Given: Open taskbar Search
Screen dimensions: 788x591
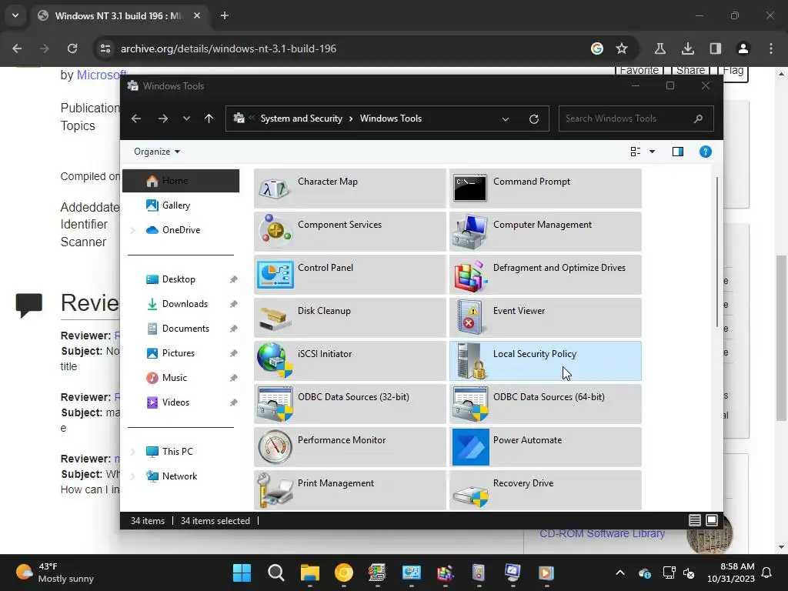Looking at the screenshot, I should tap(276, 573).
